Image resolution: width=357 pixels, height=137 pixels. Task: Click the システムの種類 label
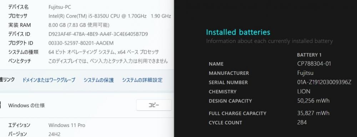[23, 52]
